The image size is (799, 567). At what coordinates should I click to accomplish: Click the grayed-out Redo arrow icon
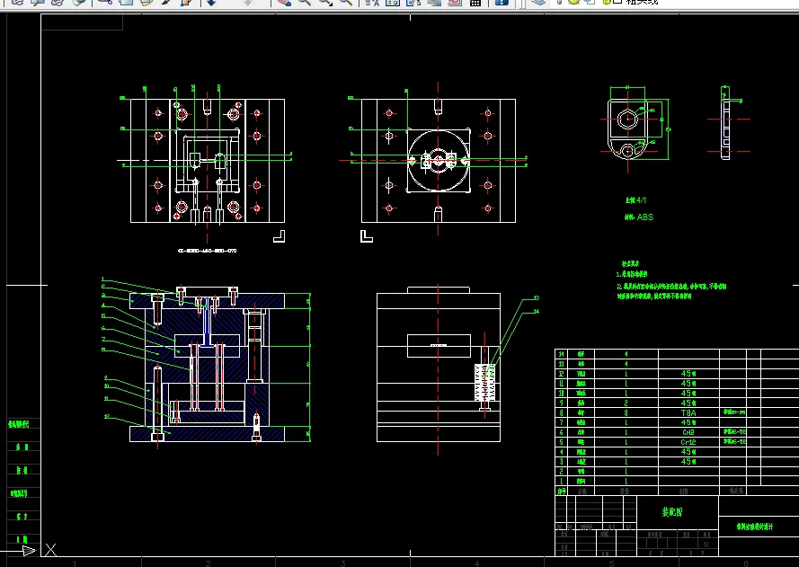click(248, 2)
